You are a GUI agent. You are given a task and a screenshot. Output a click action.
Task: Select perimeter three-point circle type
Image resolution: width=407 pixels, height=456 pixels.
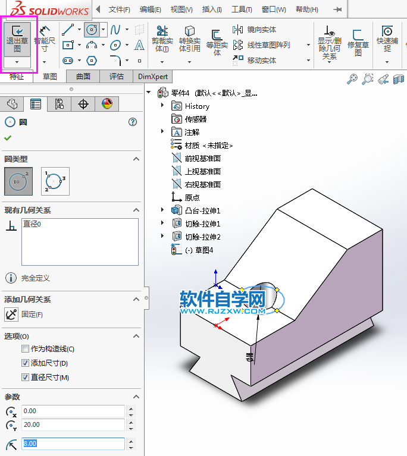click(55, 181)
